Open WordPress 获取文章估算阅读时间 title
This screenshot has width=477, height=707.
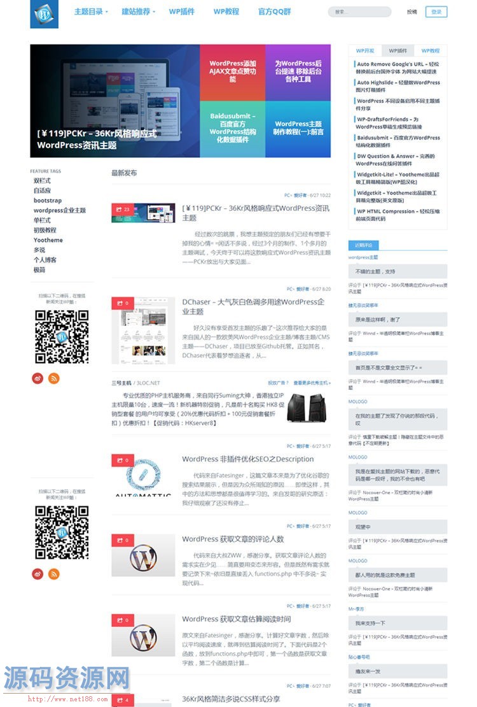point(237,619)
